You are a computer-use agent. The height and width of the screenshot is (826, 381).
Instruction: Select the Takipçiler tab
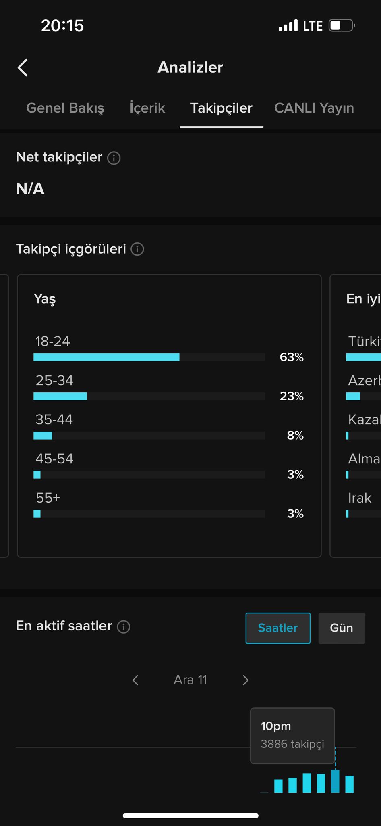222,108
